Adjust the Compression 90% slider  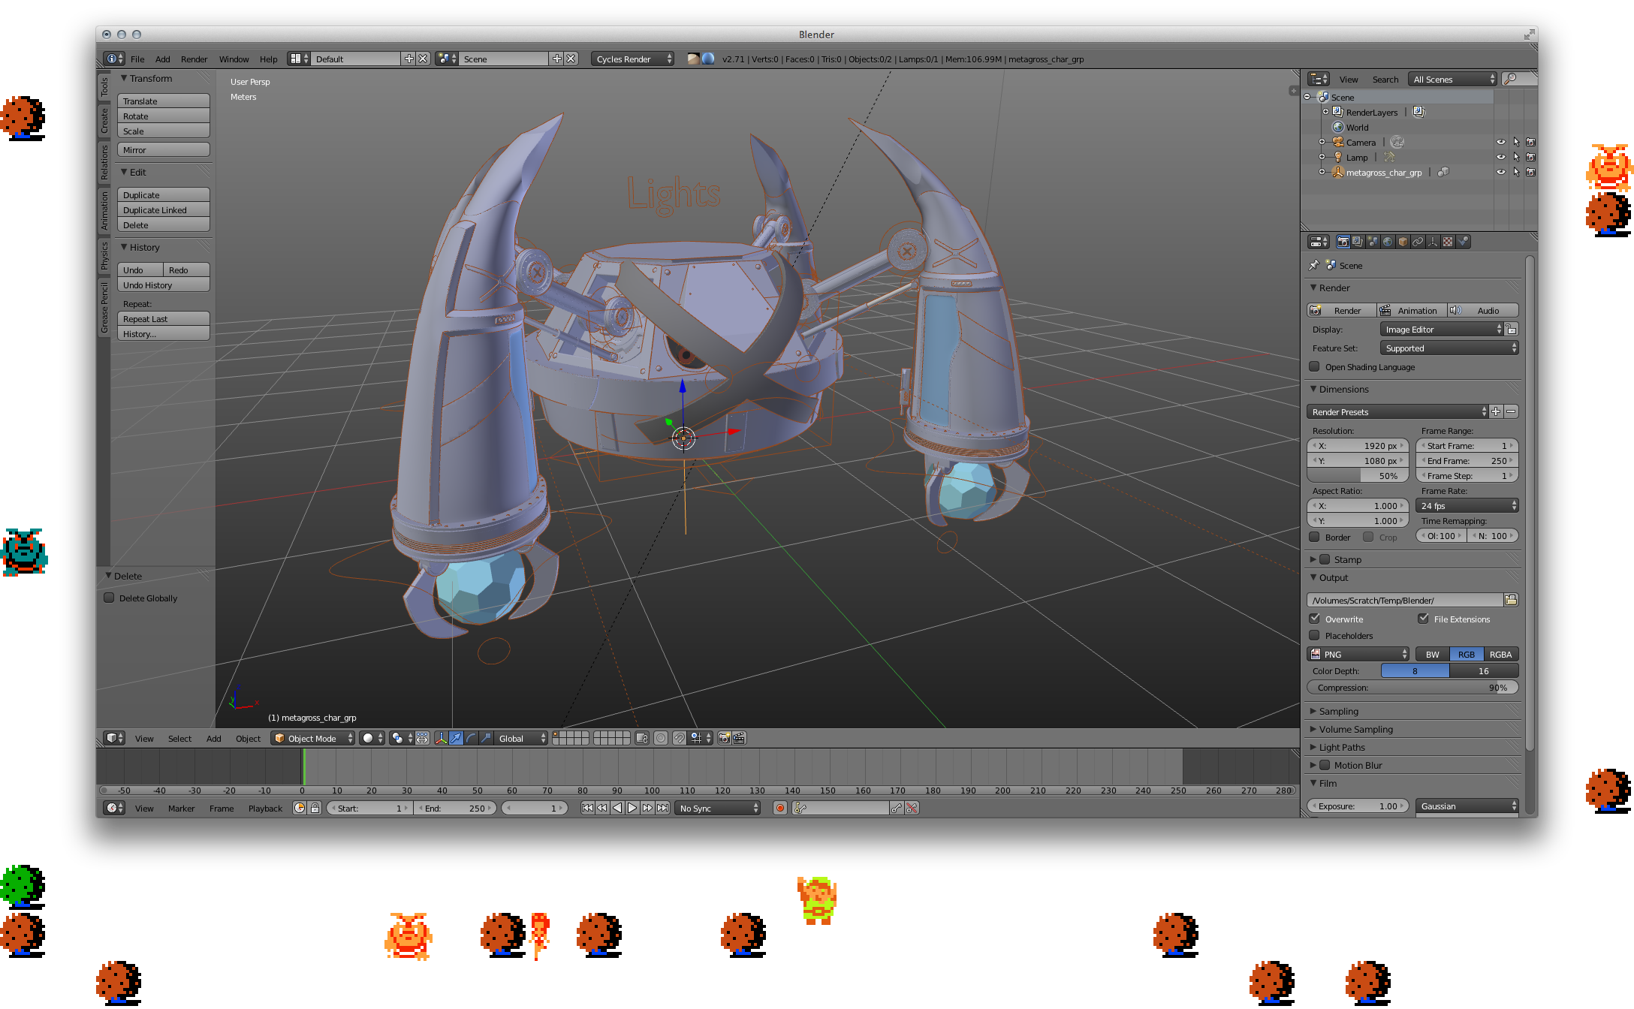pyautogui.click(x=1412, y=687)
